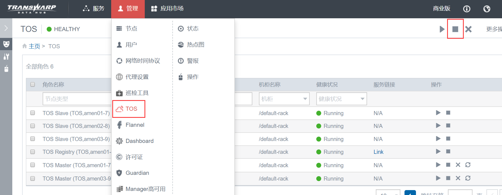Image resolution: width=502 pixels, height=195 pixels.
Task: Stop the TOS Slave amen01-7 role
Action: 448,113
